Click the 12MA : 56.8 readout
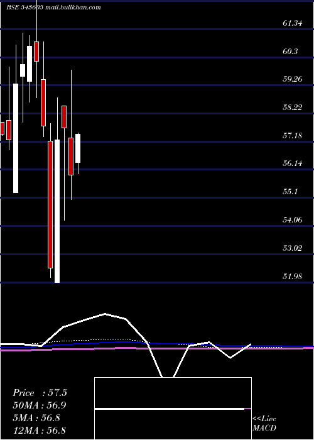The image size is (314, 440). (39, 430)
